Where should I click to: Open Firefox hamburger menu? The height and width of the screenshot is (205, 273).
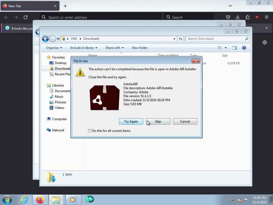coord(267,17)
